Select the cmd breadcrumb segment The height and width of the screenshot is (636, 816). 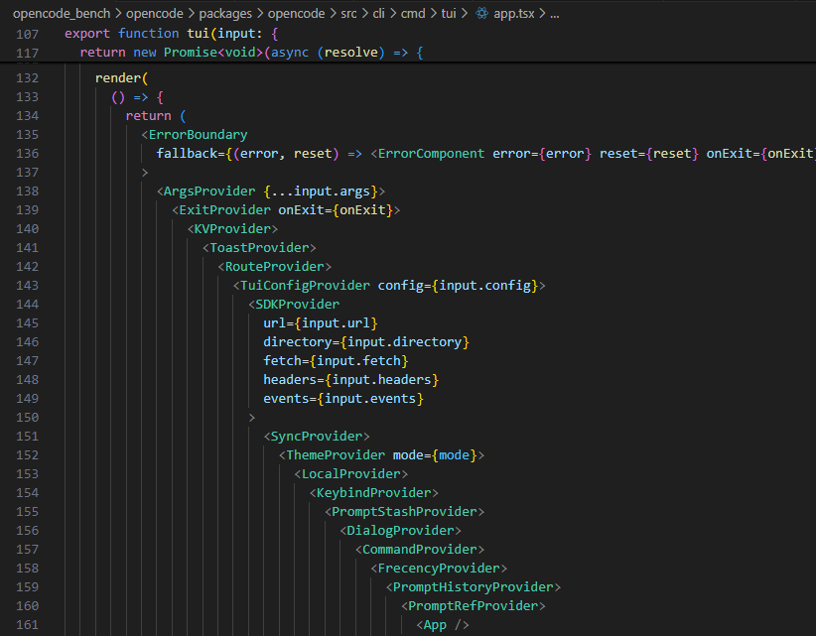[x=413, y=14]
